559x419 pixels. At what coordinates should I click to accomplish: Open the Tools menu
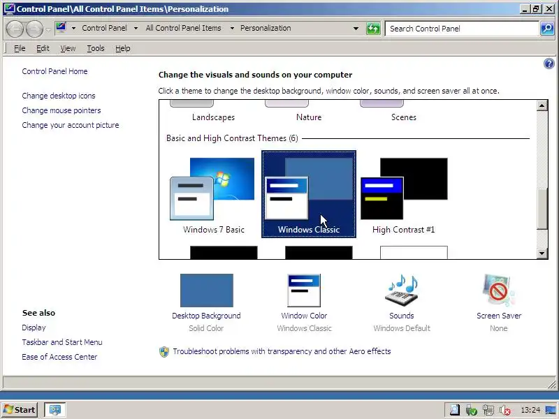[x=96, y=48]
